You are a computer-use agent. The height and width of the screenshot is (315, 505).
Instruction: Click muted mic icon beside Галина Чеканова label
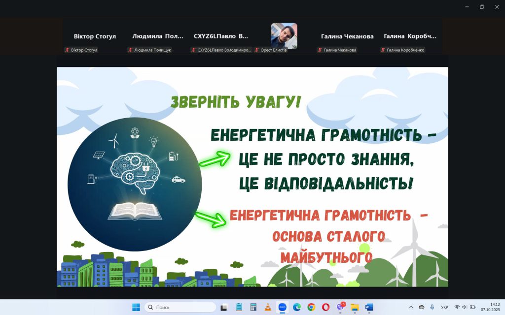pyautogui.click(x=320, y=50)
